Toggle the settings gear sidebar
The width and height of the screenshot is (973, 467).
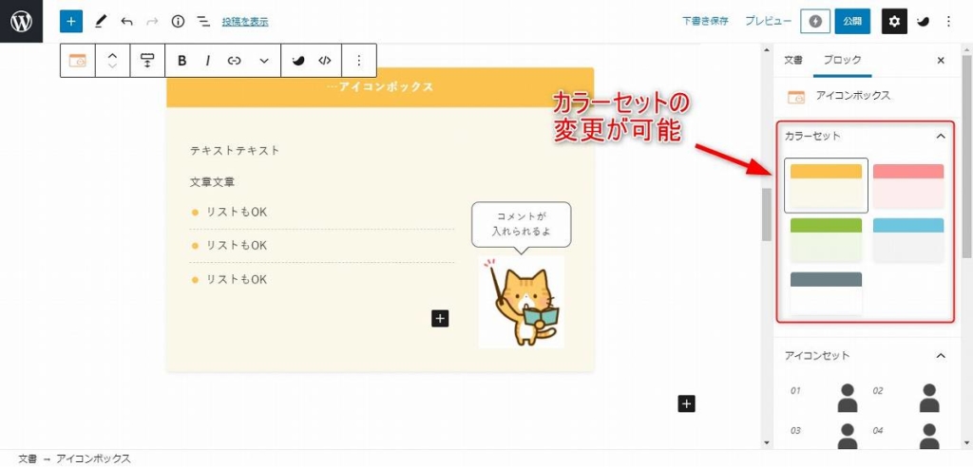click(893, 21)
